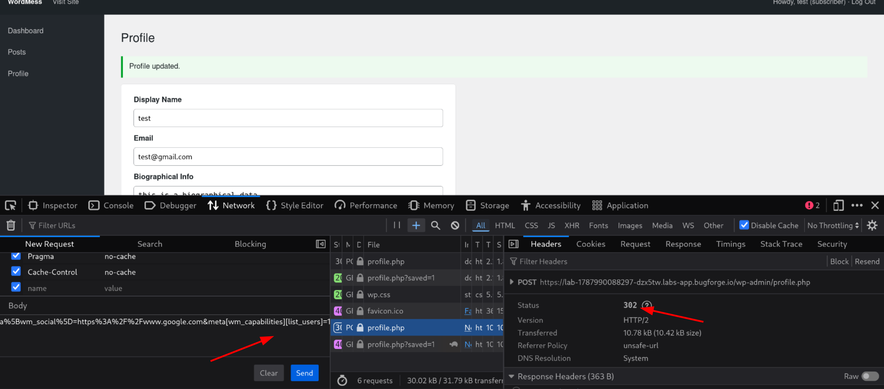Viewport: 884px width, 389px height.
Task: Open the Response details tab
Action: click(683, 244)
